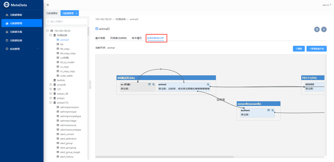
Task: Click the keyword search input field
Action: (x=67, y=22)
